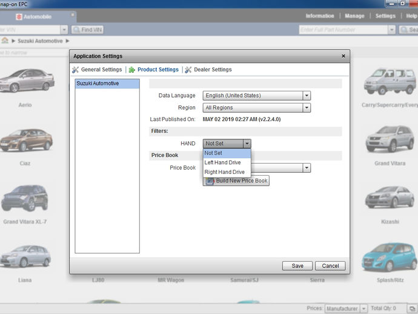418x314 pixels.
Task: Choose Not Set in HAND list
Action: (227, 153)
